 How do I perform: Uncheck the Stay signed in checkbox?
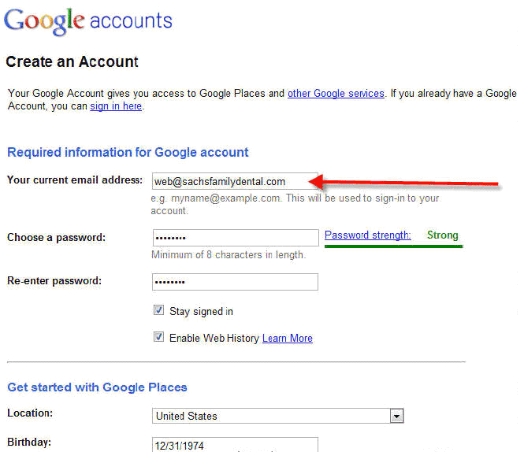158,310
